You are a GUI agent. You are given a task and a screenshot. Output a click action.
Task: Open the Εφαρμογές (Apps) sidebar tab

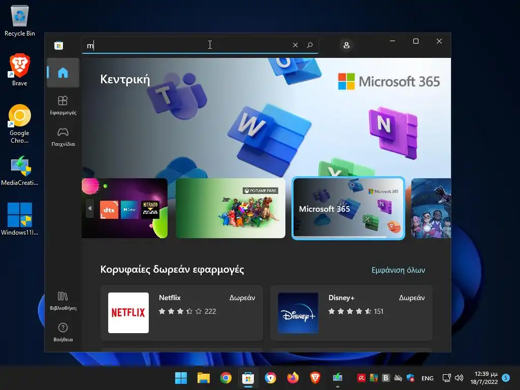coord(63,106)
